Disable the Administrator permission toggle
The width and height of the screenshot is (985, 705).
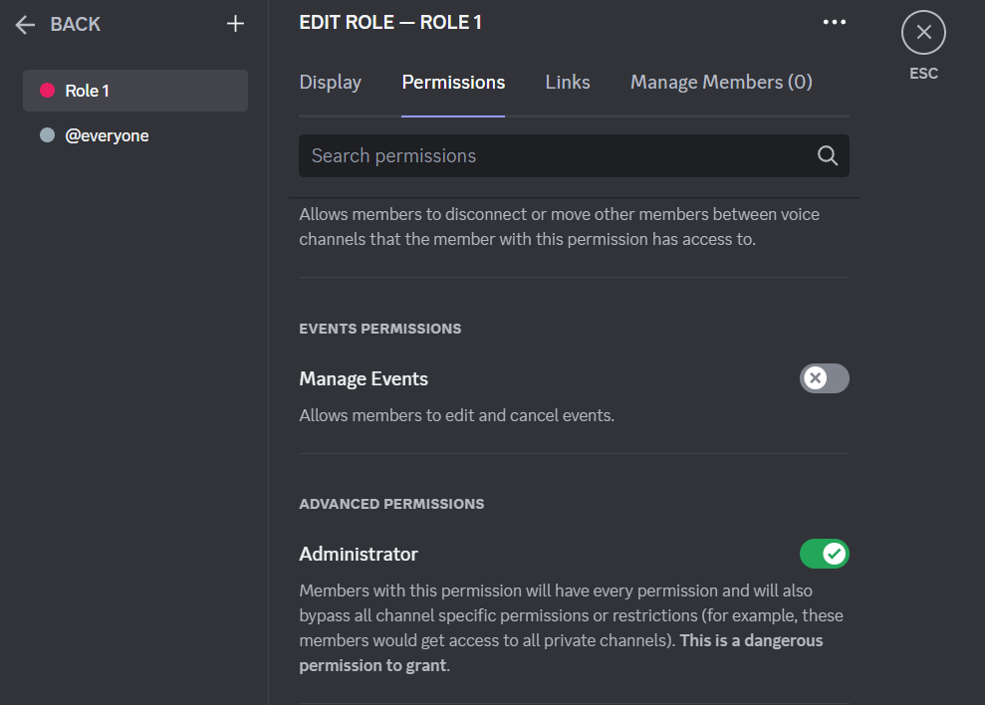824,554
